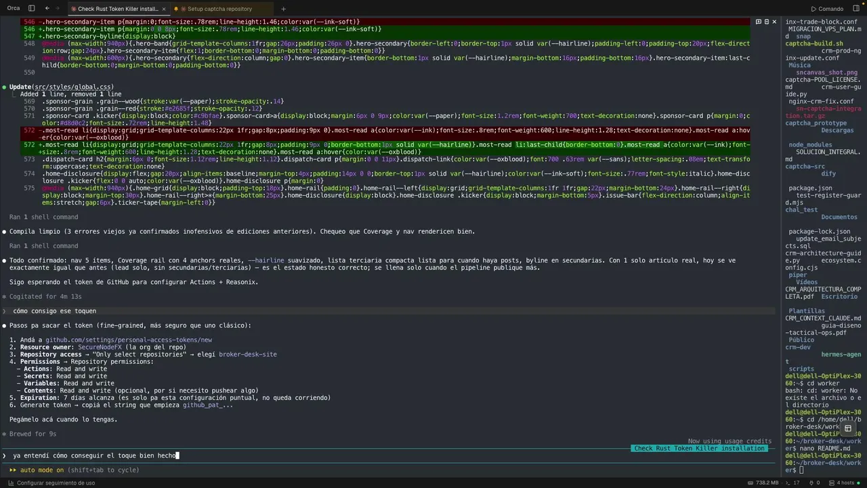The image size is (867, 488).
Task: Toggle the left sidebar panel icon
Action: point(31,9)
